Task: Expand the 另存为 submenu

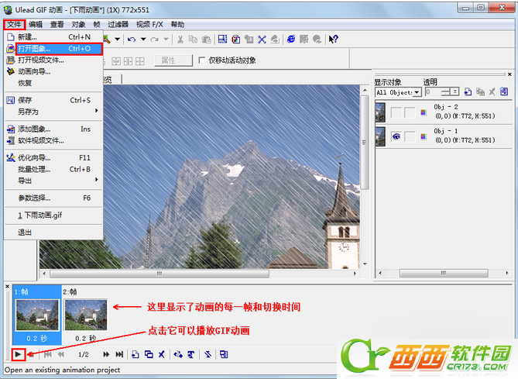Action: [x=53, y=112]
